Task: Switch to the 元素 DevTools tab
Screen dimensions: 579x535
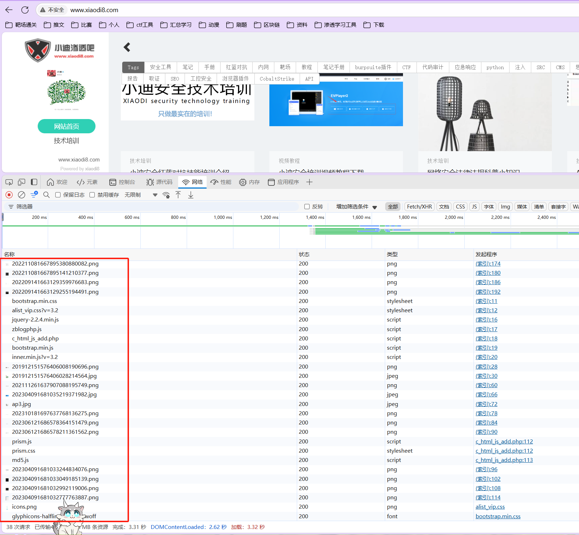Action: click(x=87, y=182)
